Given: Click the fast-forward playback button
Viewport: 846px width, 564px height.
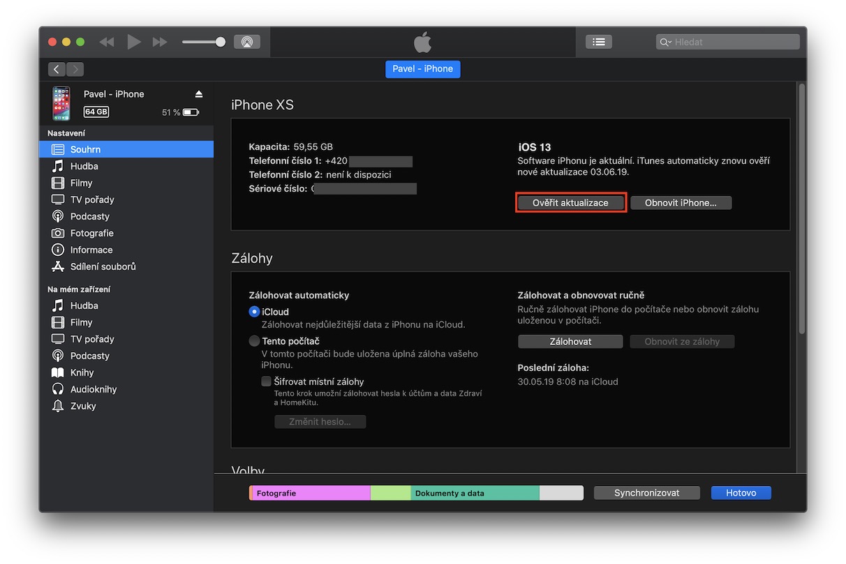Looking at the screenshot, I should coord(160,42).
